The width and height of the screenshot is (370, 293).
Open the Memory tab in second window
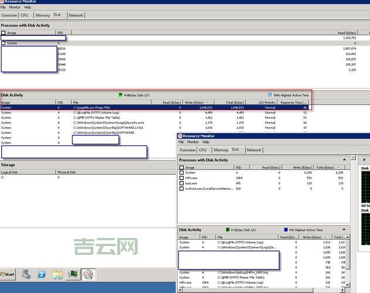click(221, 150)
